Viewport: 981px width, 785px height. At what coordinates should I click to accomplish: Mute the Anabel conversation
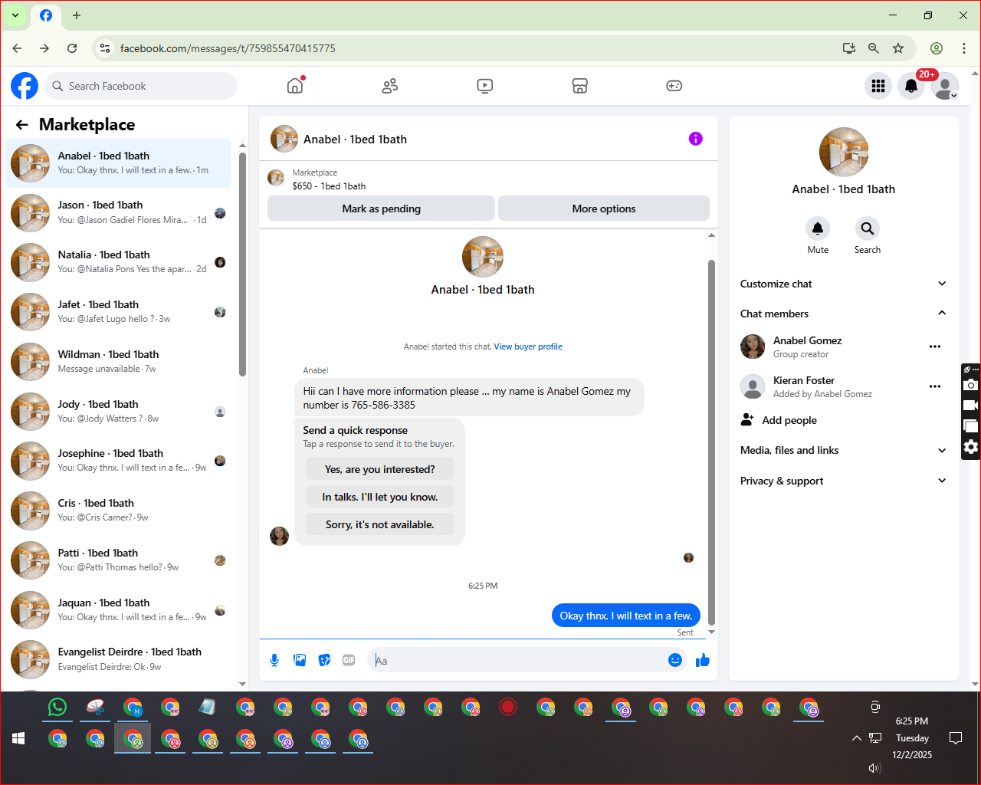[818, 228]
